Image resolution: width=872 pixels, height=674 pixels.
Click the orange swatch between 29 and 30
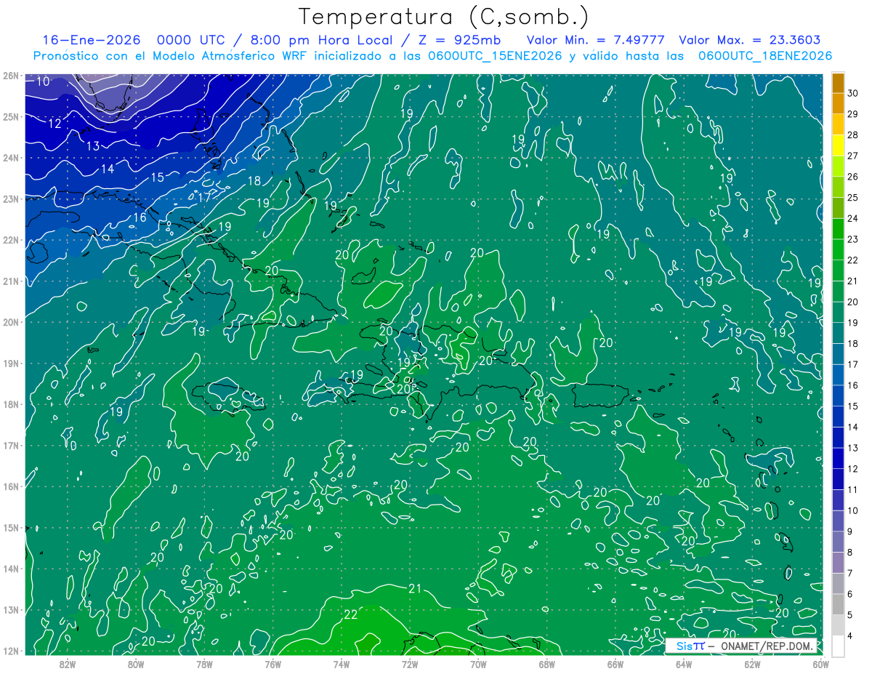click(x=838, y=103)
